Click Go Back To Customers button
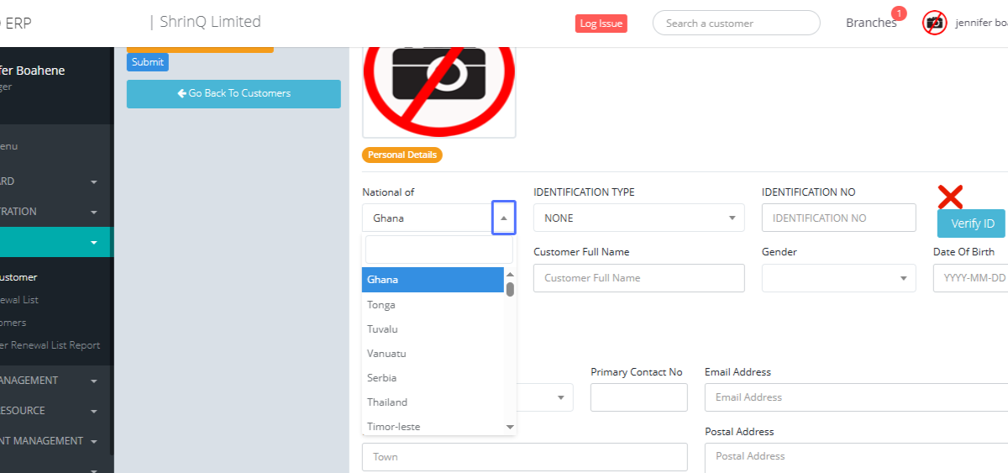The image size is (1008, 473). 234,94
